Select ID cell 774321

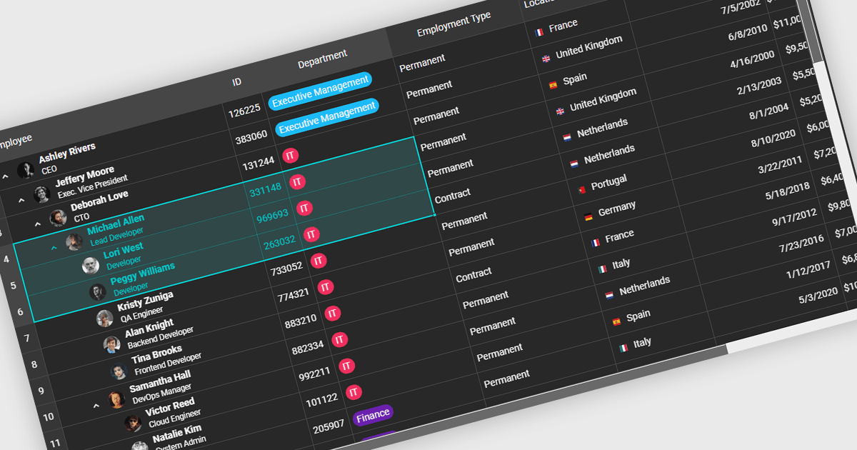293,294
